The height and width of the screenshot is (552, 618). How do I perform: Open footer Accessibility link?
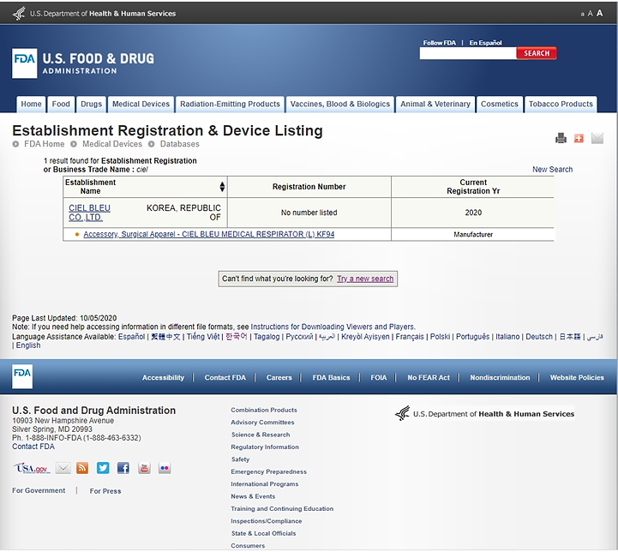pos(163,377)
